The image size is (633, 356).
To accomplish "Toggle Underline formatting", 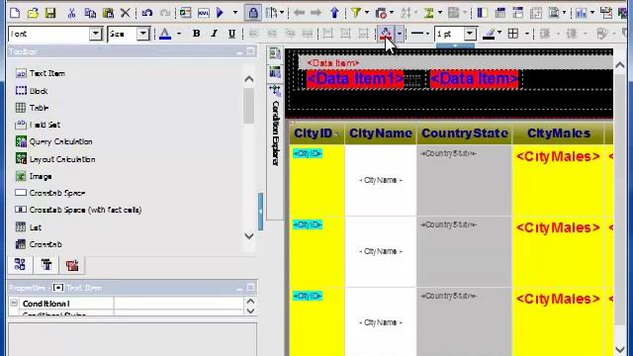I will click(231, 34).
